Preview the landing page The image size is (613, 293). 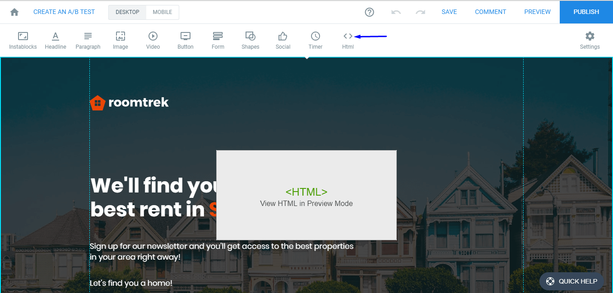537,12
